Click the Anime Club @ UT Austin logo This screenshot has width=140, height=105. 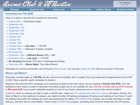38,4
